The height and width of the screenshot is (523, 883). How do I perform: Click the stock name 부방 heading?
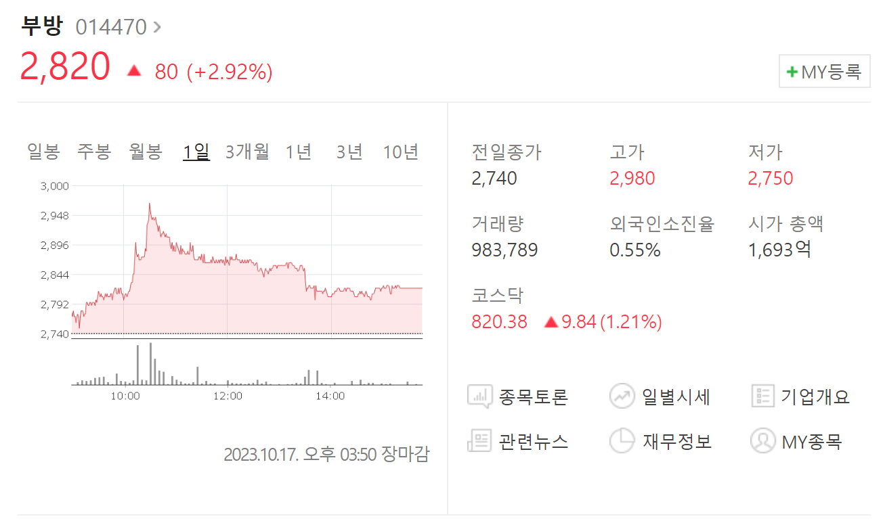pyautogui.click(x=41, y=26)
